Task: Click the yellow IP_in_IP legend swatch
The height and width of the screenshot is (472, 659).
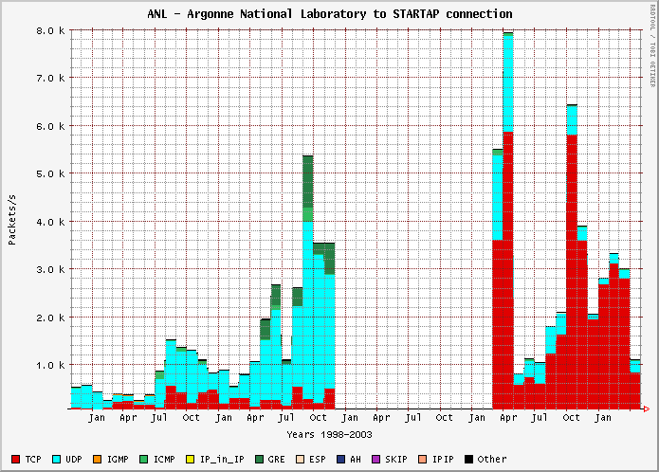Action: coord(190,459)
